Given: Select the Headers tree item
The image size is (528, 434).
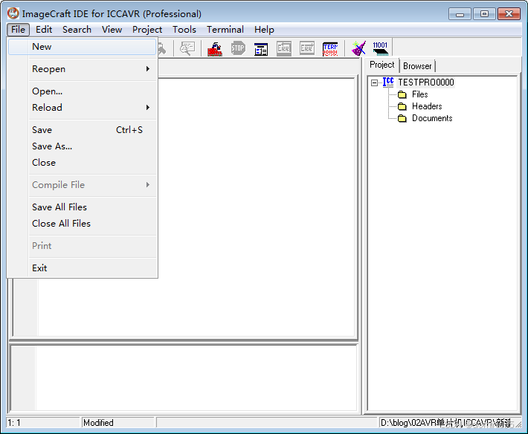Looking at the screenshot, I should [x=427, y=106].
